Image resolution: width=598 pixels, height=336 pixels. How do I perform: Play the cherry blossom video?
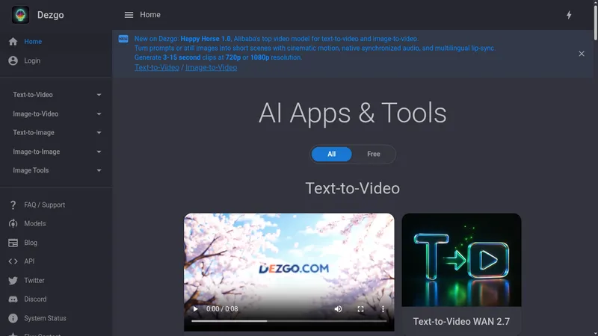[196, 309]
